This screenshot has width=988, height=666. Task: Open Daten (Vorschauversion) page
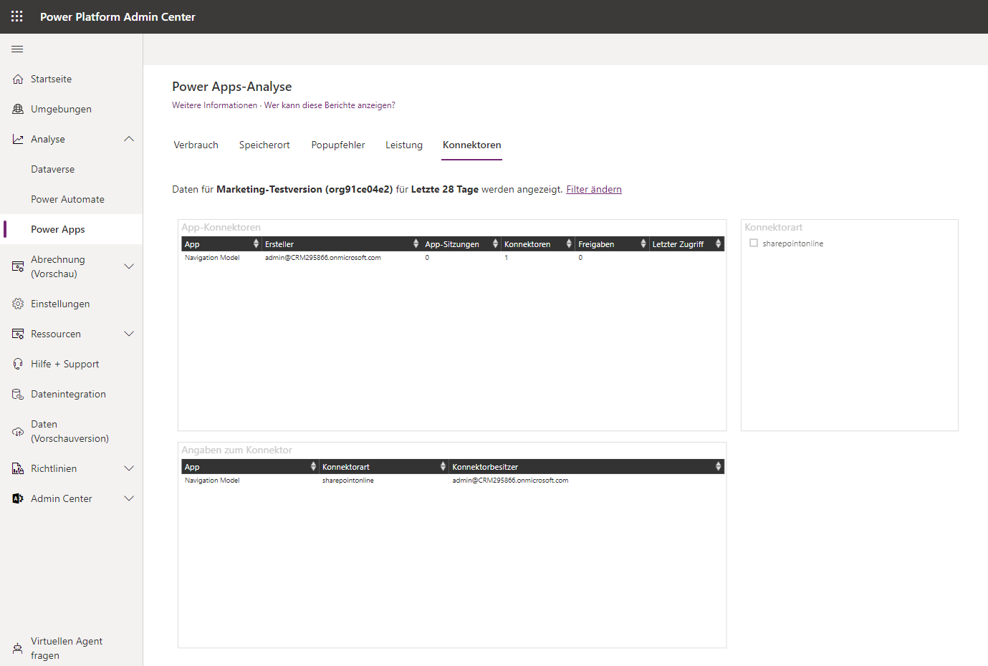click(72, 432)
